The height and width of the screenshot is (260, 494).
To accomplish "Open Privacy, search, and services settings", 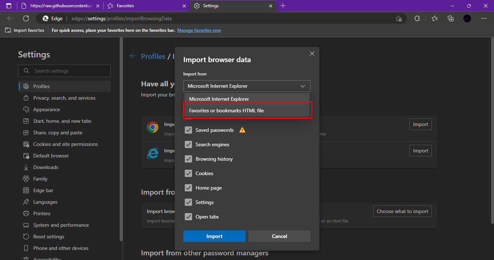I will (64, 98).
